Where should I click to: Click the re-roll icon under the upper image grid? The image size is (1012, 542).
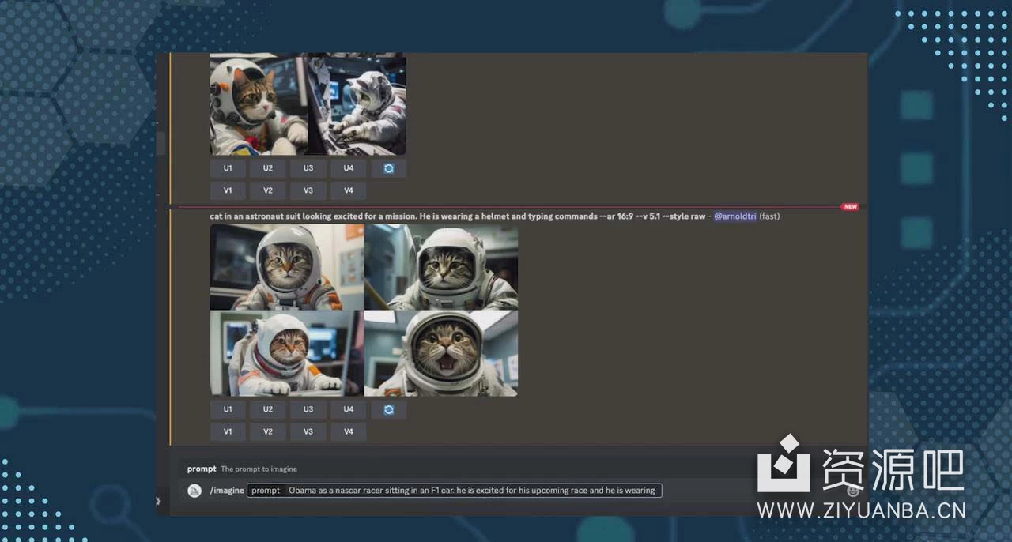tap(388, 168)
